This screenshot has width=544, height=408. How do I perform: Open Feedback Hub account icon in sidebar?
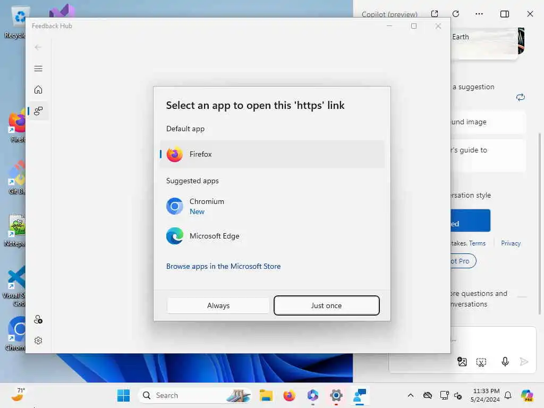pyautogui.click(x=38, y=319)
